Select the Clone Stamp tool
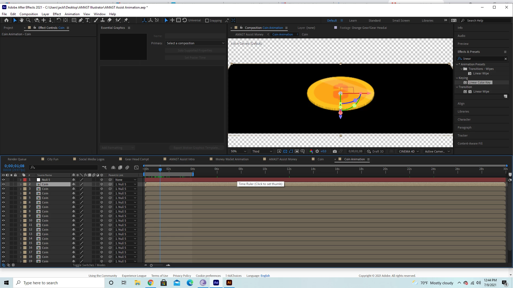Viewport: 513px width, 288px height. coord(103,20)
